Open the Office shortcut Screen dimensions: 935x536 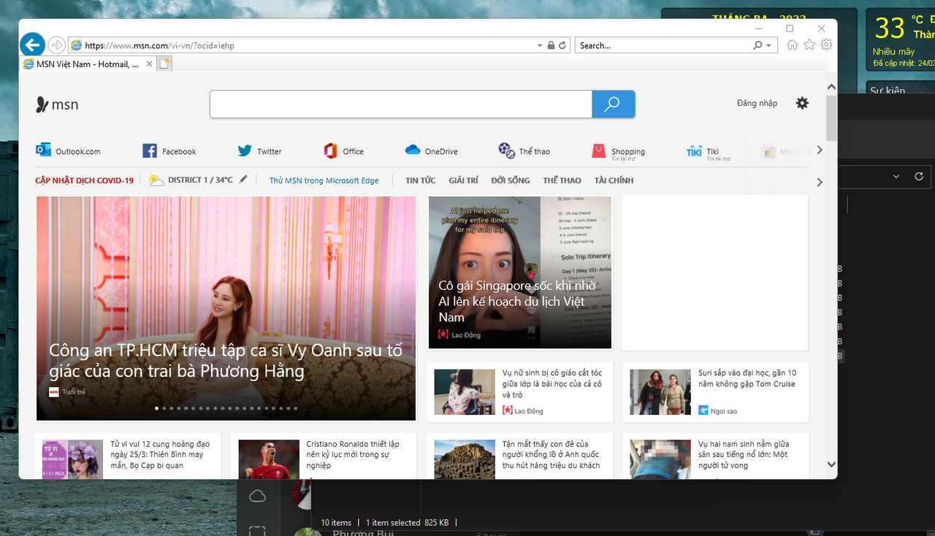click(x=343, y=151)
